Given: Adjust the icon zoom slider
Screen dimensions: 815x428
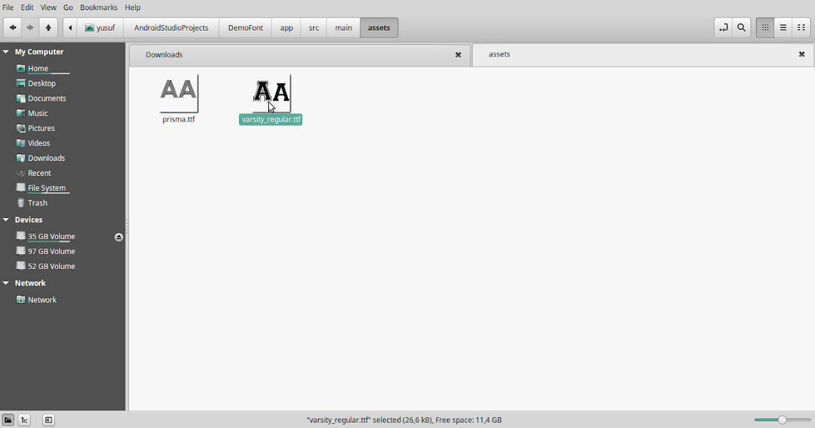Looking at the screenshot, I should [781, 420].
